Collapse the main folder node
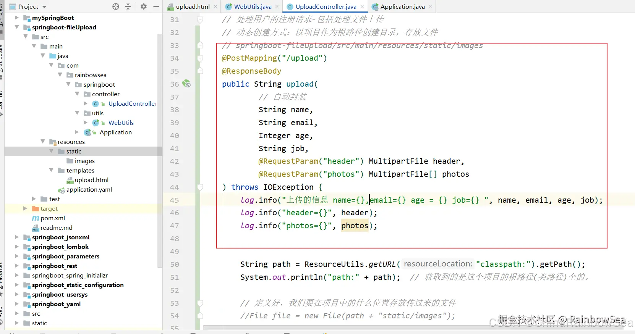635x334 pixels. click(34, 46)
